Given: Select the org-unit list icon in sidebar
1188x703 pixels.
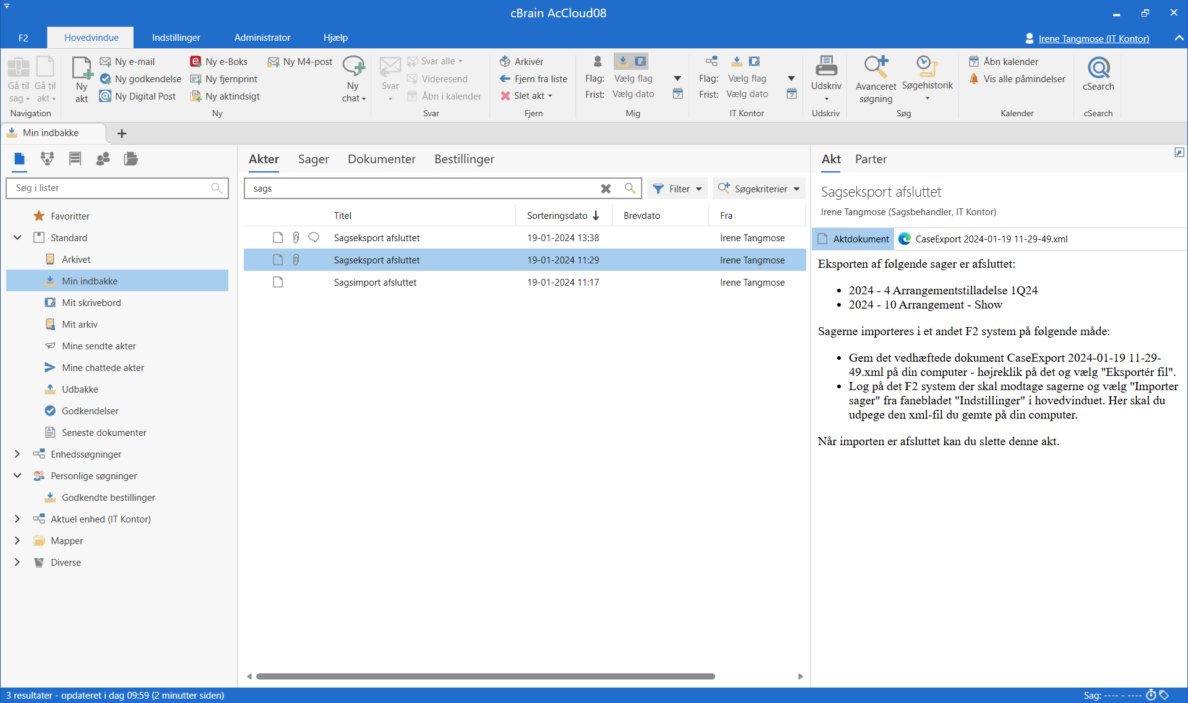Looking at the screenshot, I should click(x=47, y=159).
